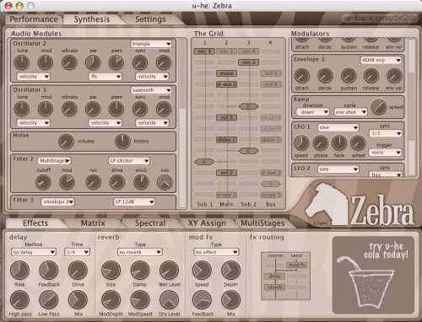Click the Filter 2 res knob

(x=94, y=182)
